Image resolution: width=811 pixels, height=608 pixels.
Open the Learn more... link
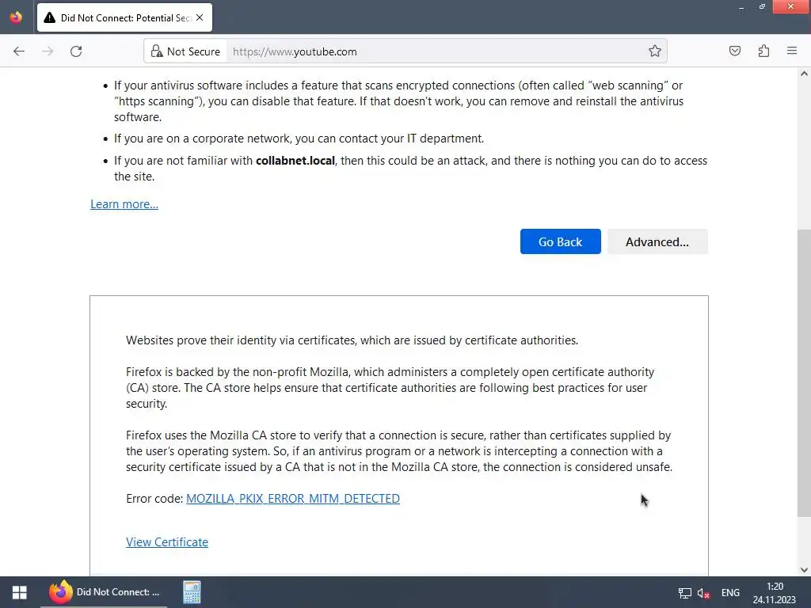pyautogui.click(x=124, y=204)
